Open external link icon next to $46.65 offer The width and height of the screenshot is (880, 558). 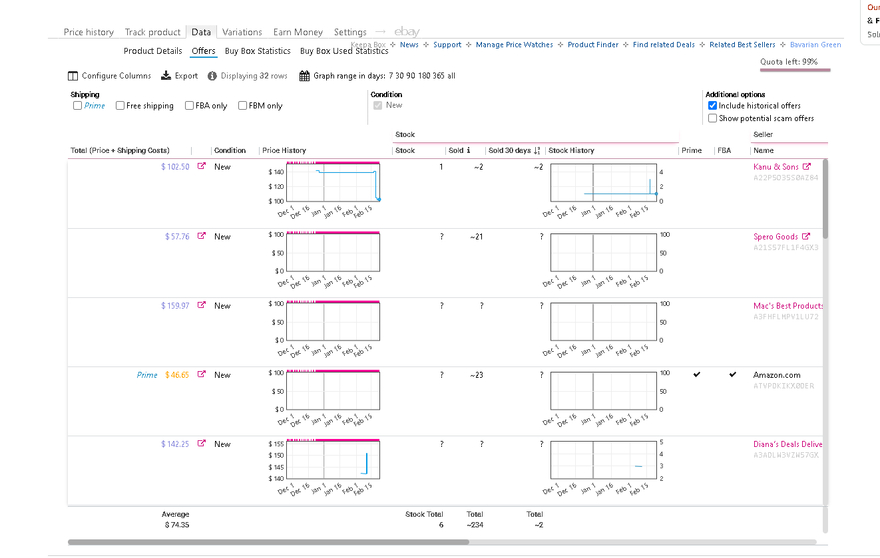point(202,374)
